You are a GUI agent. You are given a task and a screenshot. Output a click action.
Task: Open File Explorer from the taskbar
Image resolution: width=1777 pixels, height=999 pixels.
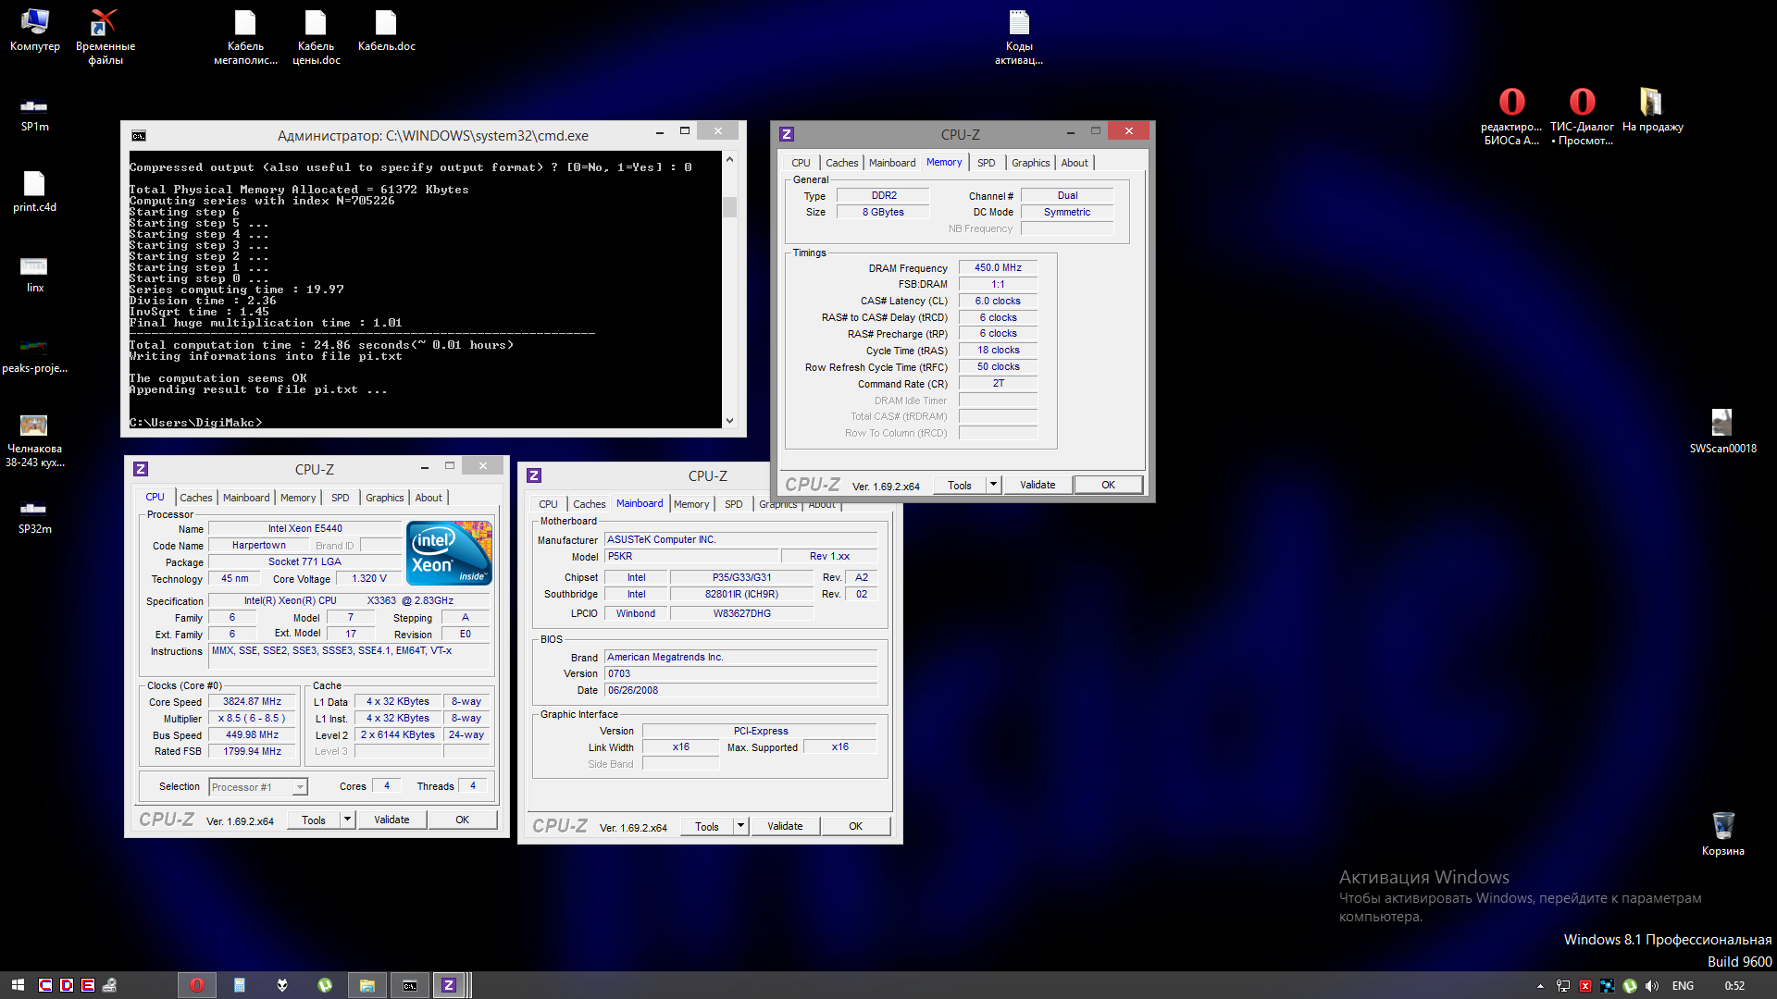coord(367,985)
